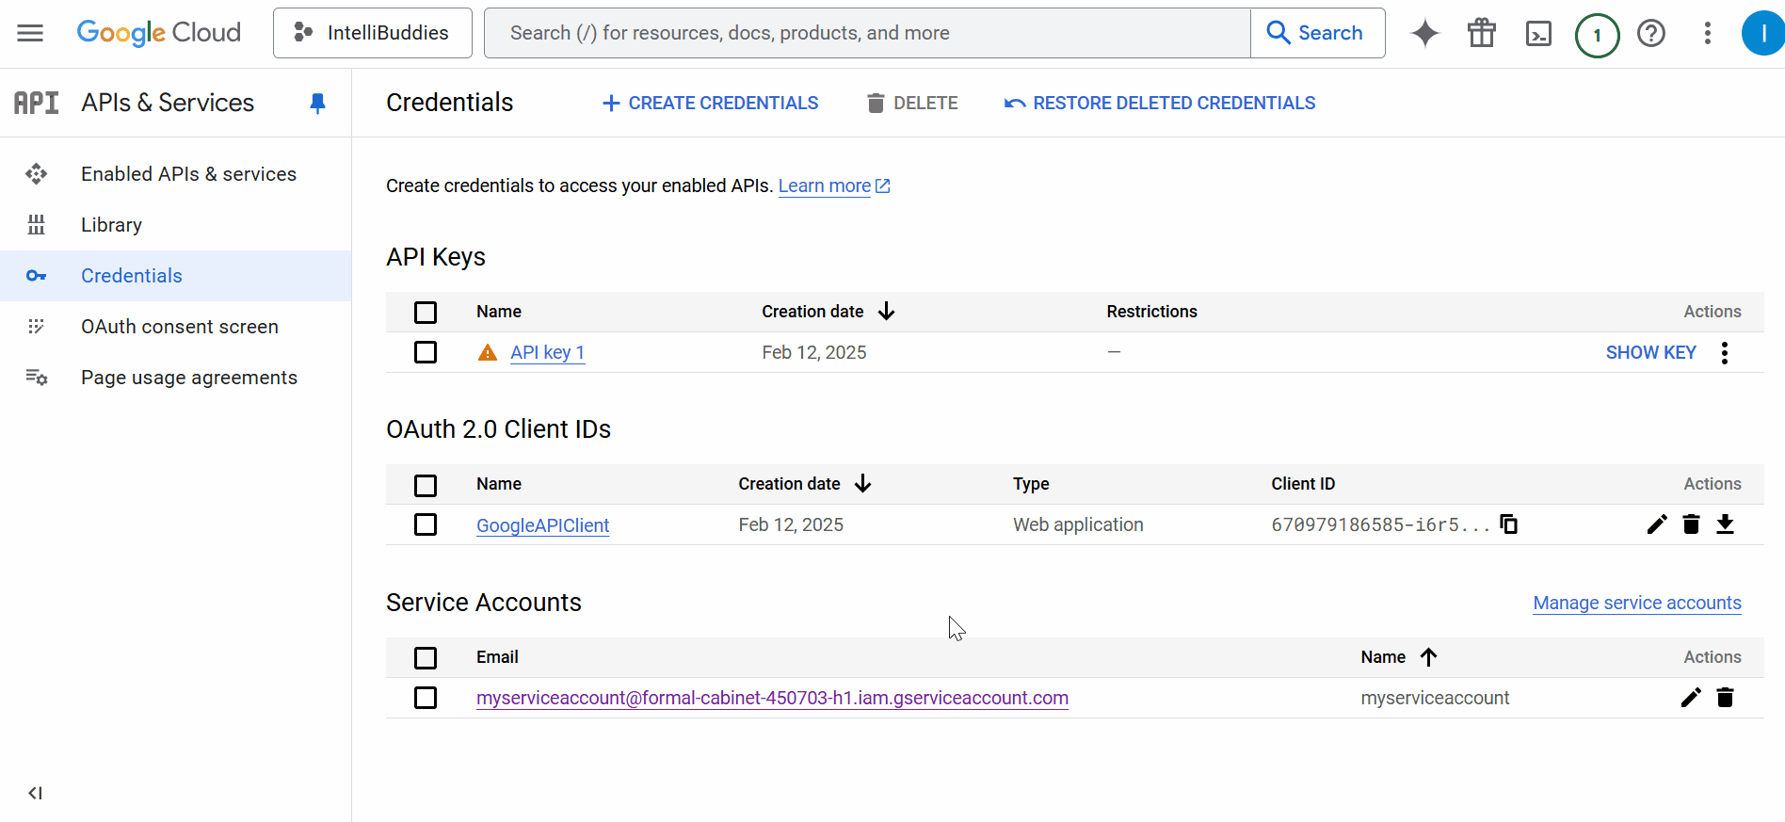Delete the GoogleAPIClient OAuth client
1785x822 pixels.
1691,524
